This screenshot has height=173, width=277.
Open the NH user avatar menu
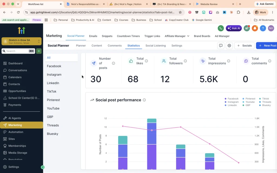271,28
